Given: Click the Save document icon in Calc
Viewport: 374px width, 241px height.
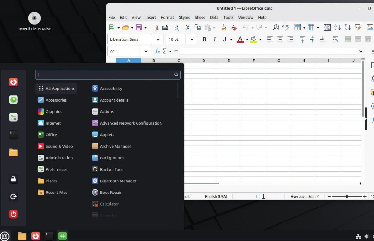Looking at the screenshot, I should 139,28.
